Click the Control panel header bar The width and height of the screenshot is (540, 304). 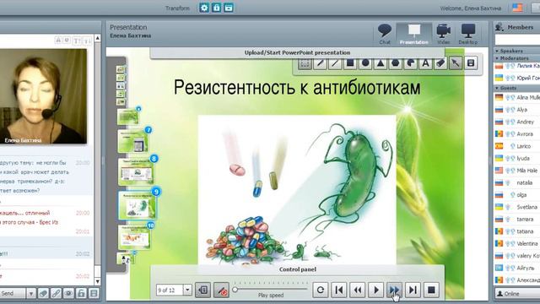click(298, 269)
